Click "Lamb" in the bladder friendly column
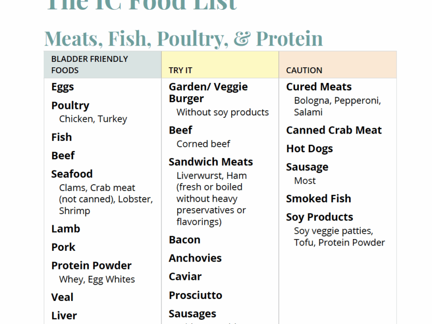The width and height of the screenshot is (432, 324). [65, 229]
